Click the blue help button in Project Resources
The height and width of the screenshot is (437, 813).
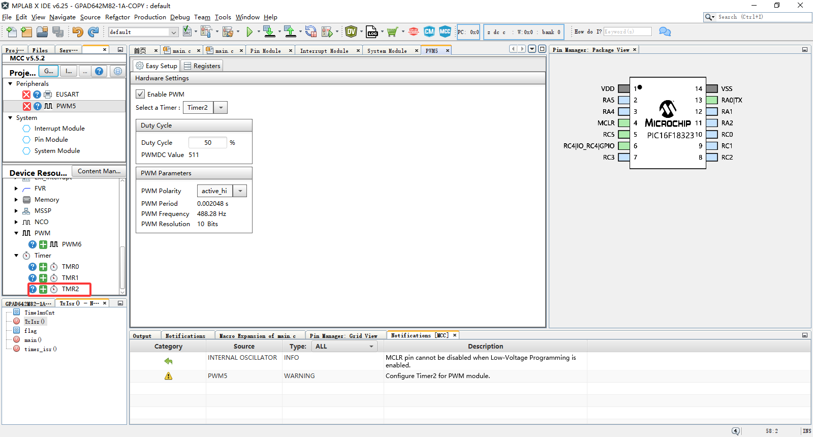(x=99, y=71)
